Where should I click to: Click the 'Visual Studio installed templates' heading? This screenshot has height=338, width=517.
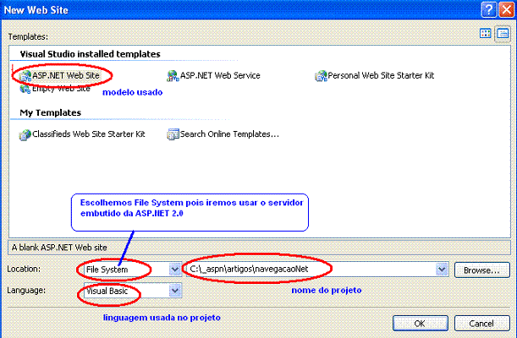[90, 54]
